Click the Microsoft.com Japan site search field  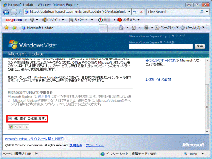161,46
